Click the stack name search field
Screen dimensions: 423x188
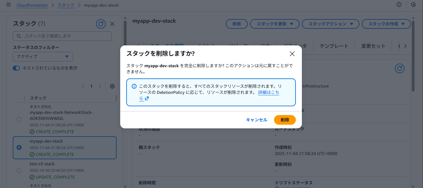click(62, 36)
